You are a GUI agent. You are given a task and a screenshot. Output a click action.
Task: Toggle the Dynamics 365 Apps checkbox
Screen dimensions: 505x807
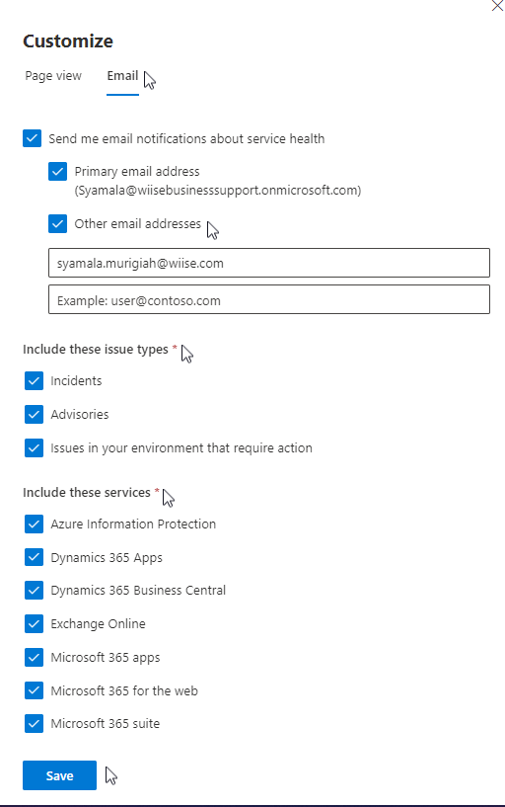[34, 557]
